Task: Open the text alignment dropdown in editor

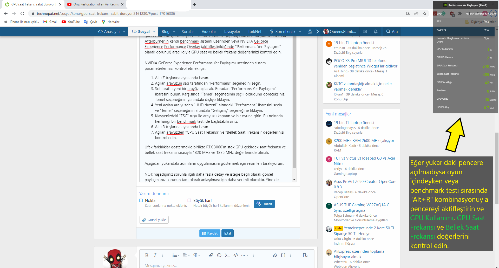Action: [x=186, y=255]
